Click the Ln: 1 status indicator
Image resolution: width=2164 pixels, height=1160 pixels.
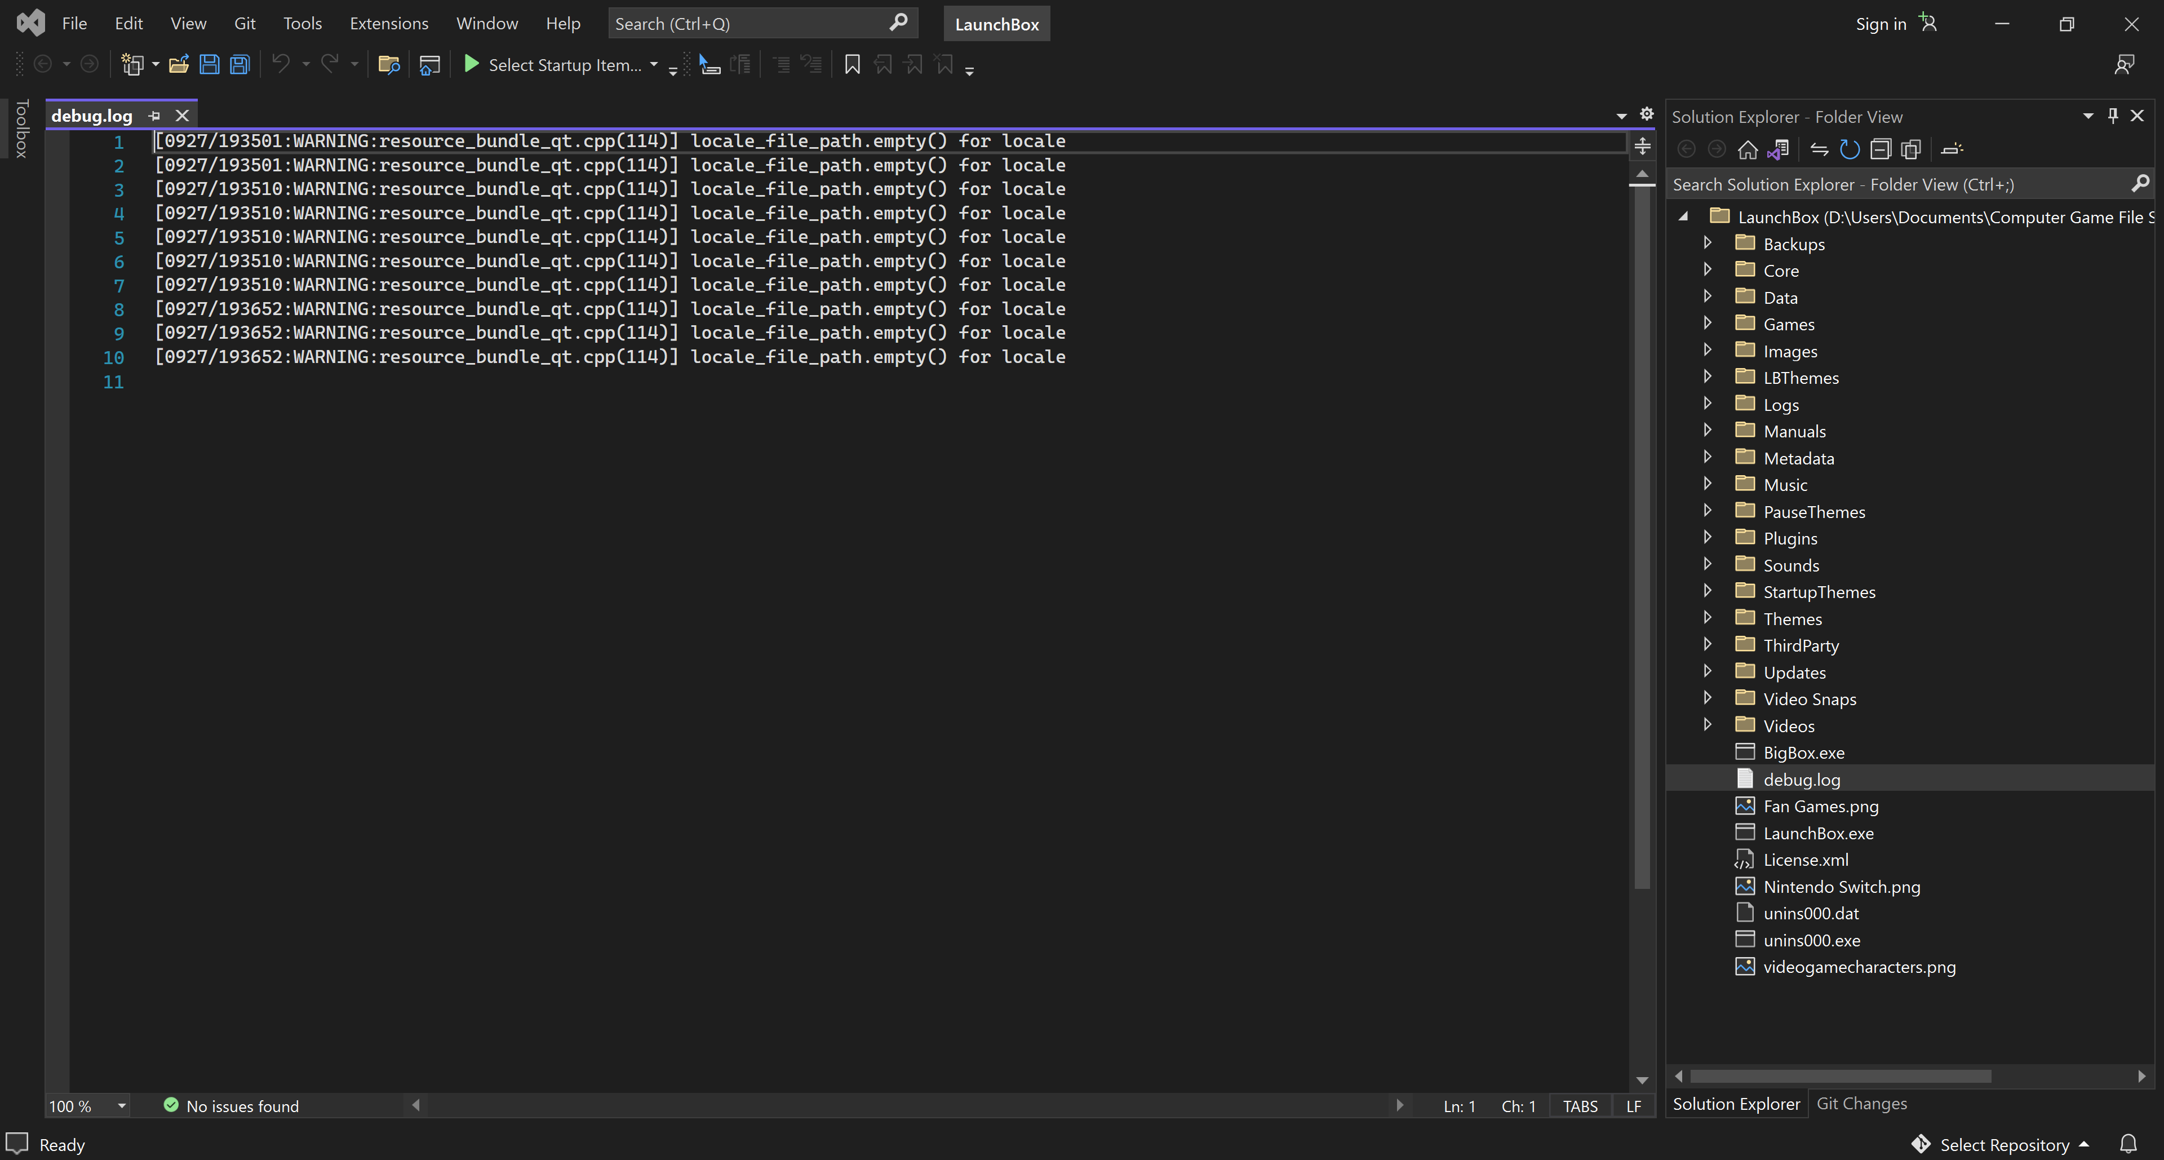pyautogui.click(x=1459, y=1106)
